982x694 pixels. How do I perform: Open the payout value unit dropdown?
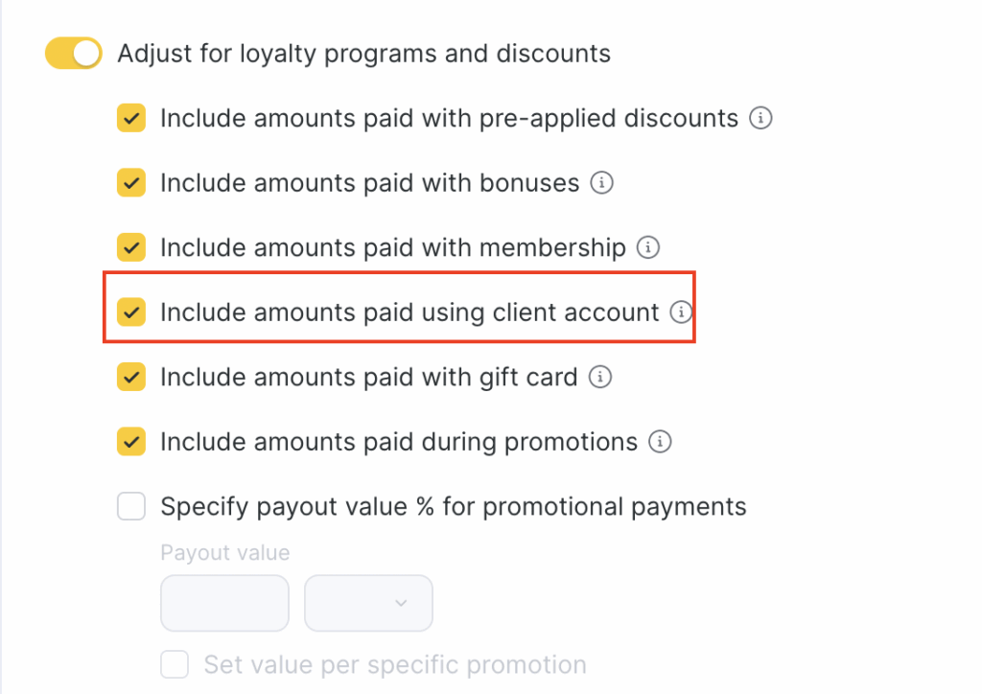tap(368, 603)
